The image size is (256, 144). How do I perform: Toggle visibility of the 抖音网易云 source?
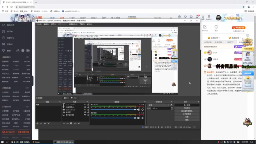click(x=85, y=107)
